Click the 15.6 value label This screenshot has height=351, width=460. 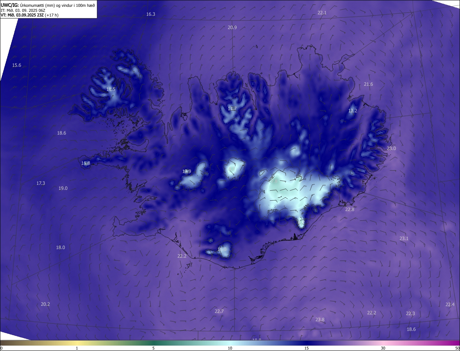click(x=17, y=65)
